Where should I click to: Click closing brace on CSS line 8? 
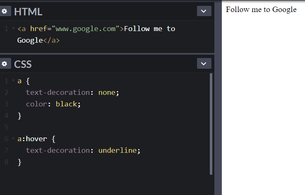(19, 162)
